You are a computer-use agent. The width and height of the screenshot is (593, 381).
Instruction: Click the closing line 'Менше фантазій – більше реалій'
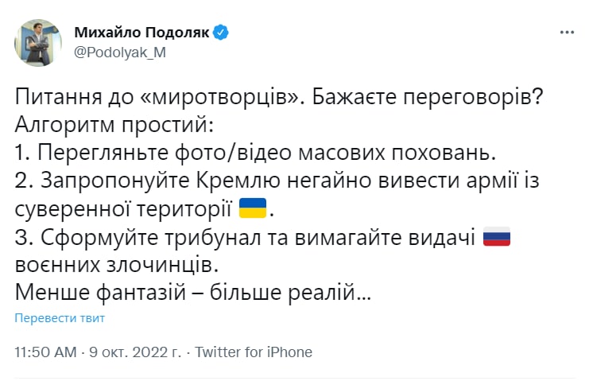click(x=192, y=293)
